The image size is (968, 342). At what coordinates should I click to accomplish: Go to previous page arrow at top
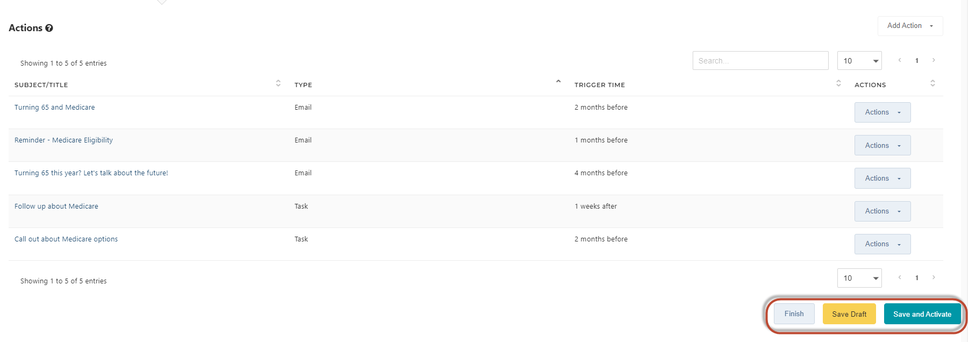pyautogui.click(x=900, y=60)
